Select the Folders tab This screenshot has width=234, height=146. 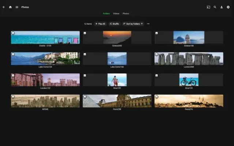(x=106, y=14)
